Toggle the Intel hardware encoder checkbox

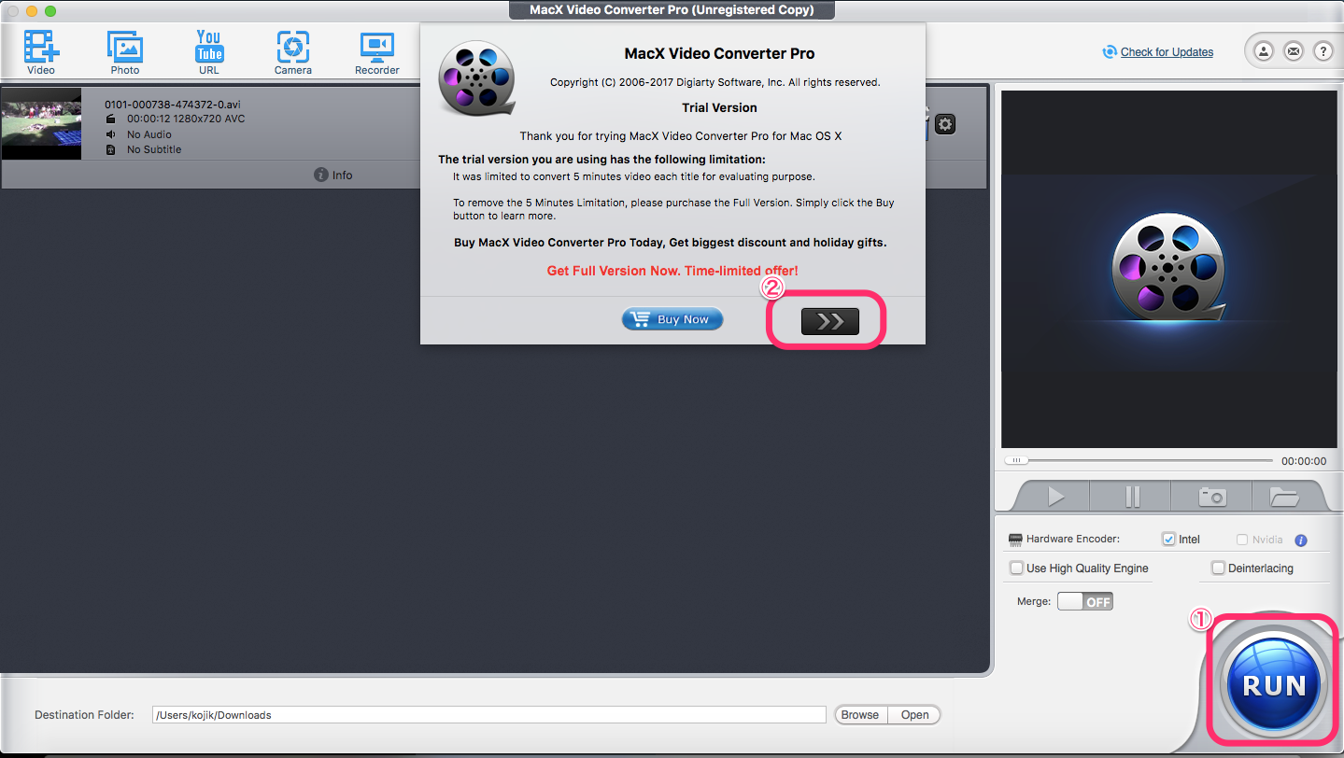pyautogui.click(x=1168, y=540)
